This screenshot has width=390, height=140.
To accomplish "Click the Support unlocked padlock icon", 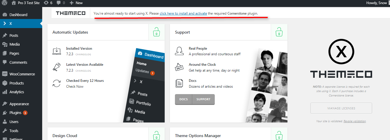I will click(279, 32).
